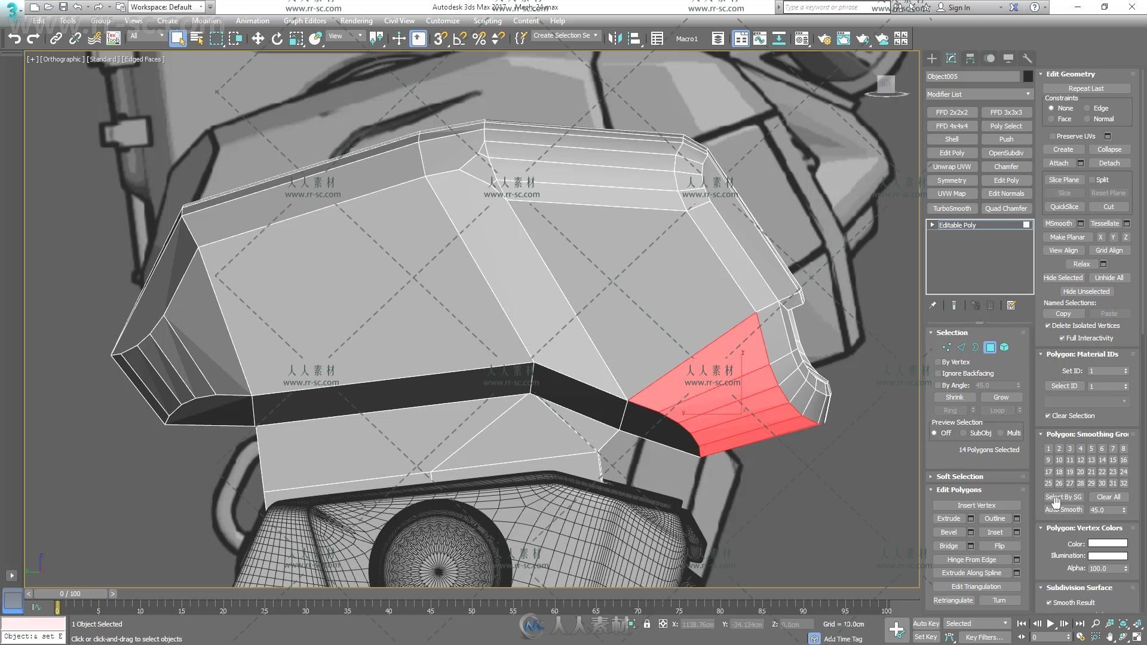The image size is (1147, 645).
Task: Open the Customize menu
Action: point(443,21)
